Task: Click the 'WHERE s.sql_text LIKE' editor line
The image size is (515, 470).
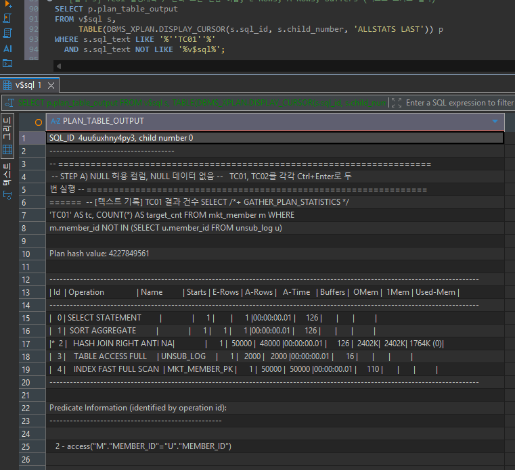Action: 135,39
